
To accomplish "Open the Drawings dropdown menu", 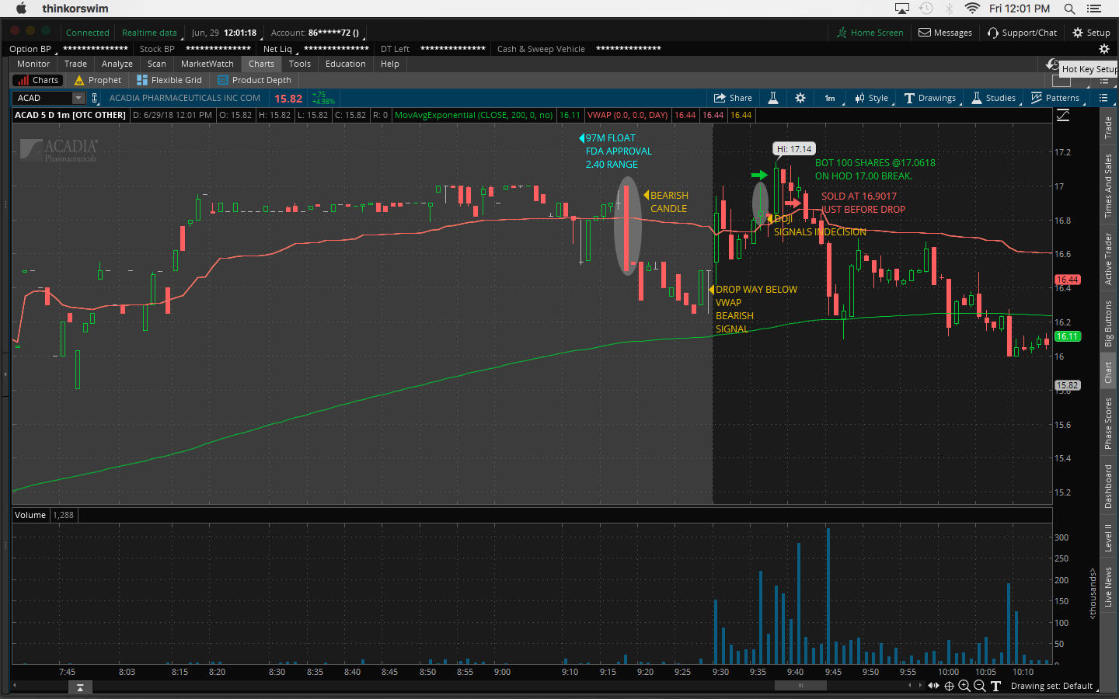I will 930,98.
